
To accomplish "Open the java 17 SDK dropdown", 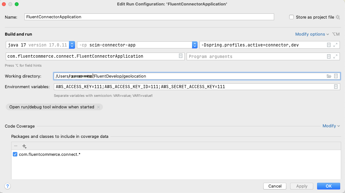I will point(72,45).
